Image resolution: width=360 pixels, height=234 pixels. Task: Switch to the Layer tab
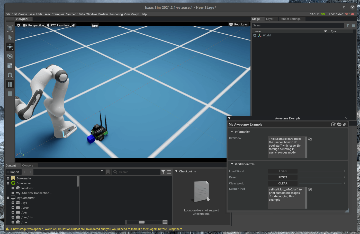tap(270, 19)
